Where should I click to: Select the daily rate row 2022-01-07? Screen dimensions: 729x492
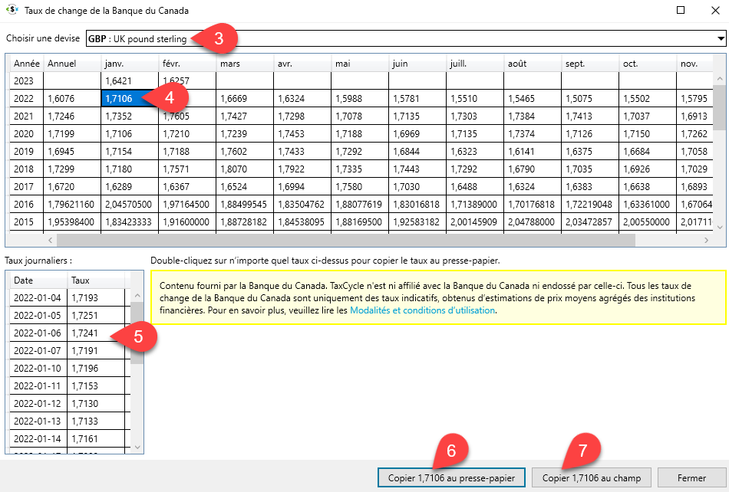tap(68, 351)
